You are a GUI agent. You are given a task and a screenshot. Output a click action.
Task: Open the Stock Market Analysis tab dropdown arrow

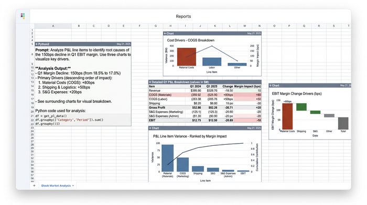pos(73,186)
